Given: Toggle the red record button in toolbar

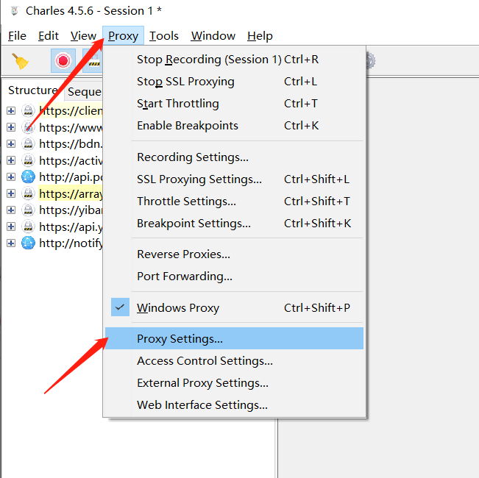Looking at the screenshot, I should coord(63,60).
